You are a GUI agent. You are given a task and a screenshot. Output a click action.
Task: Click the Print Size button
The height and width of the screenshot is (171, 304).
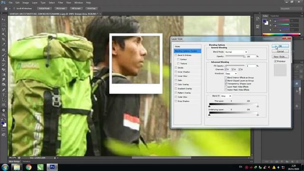92,9
